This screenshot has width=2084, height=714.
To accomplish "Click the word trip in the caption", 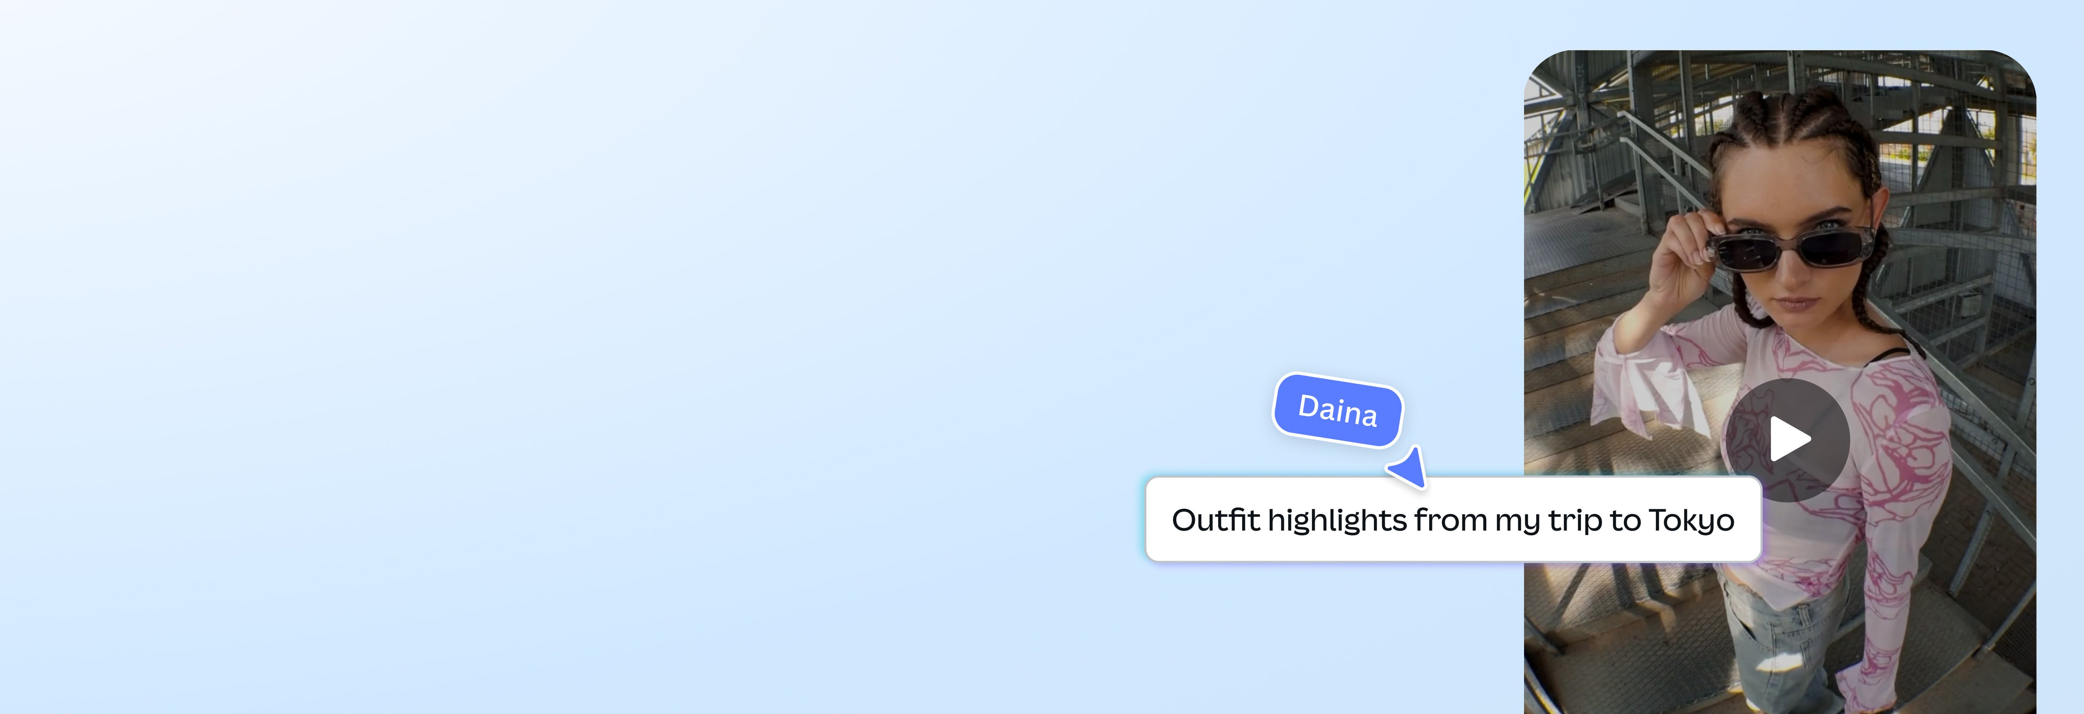I will click(1576, 521).
